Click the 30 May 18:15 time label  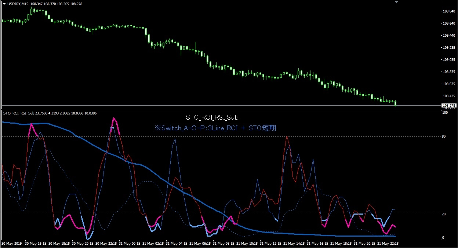59,243
